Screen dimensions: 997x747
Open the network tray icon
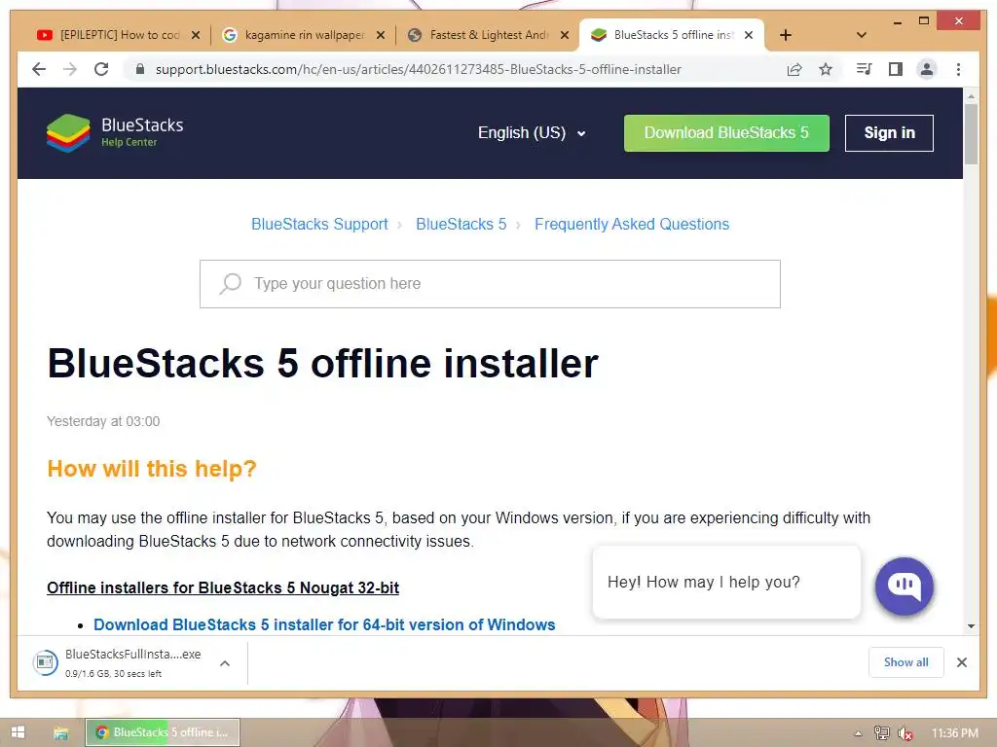pos(881,733)
